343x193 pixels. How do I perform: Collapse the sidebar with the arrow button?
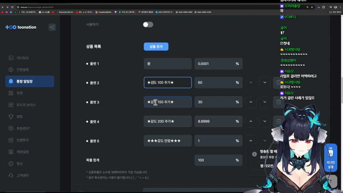pos(52,27)
